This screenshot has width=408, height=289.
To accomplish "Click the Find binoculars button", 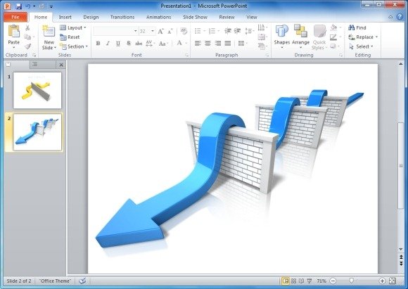I will tap(357, 27).
